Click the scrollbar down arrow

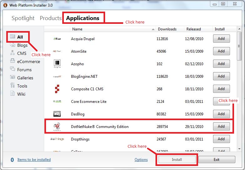point(239,149)
